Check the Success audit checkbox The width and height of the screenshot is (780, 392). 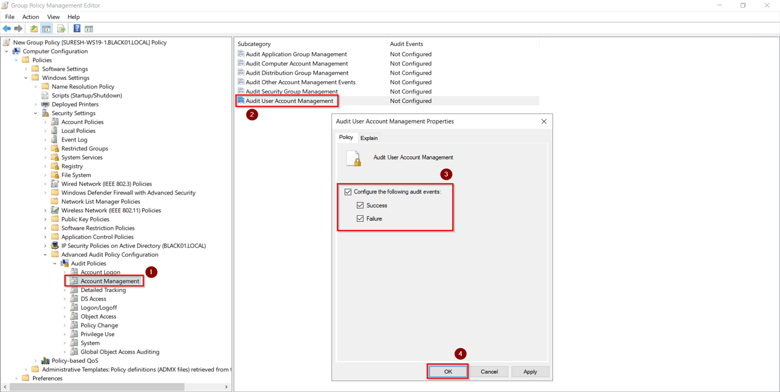point(361,205)
